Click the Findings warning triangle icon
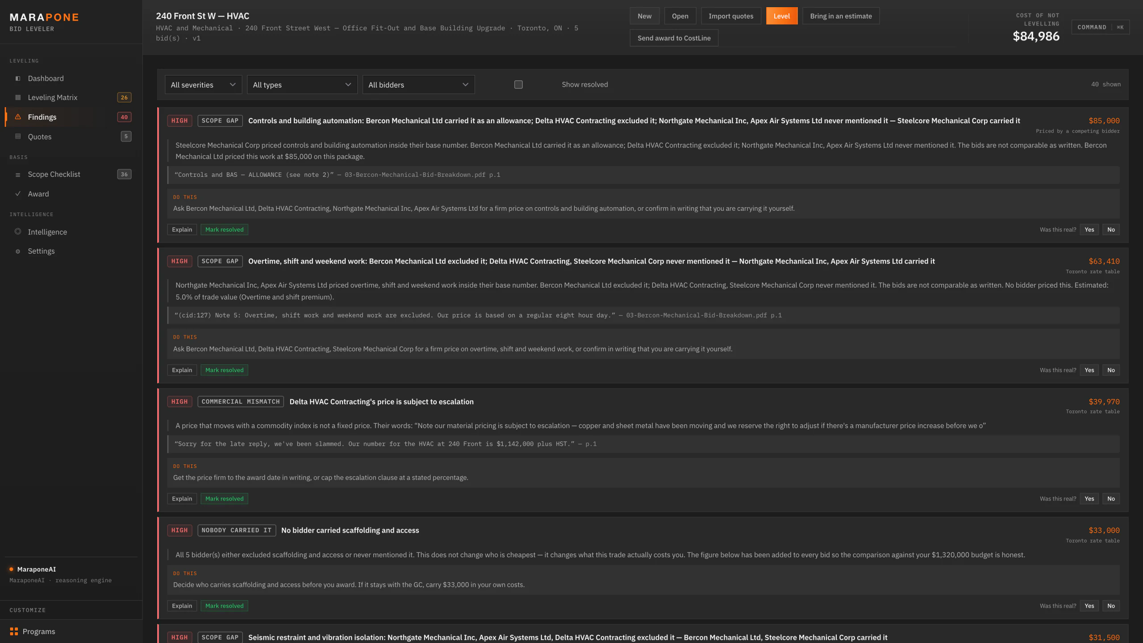Screen dimensions: 1143x643 (x=18, y=117)
